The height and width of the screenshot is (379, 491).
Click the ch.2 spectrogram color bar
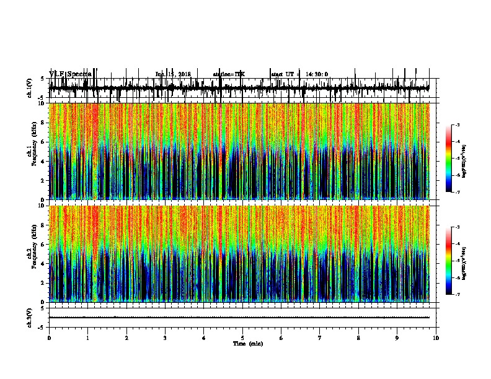pyautogui.click(x=449, y=261)
